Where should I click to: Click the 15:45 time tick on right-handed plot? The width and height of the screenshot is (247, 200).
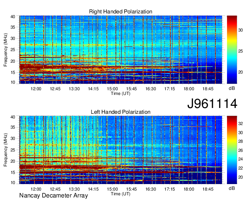point(131,89)
